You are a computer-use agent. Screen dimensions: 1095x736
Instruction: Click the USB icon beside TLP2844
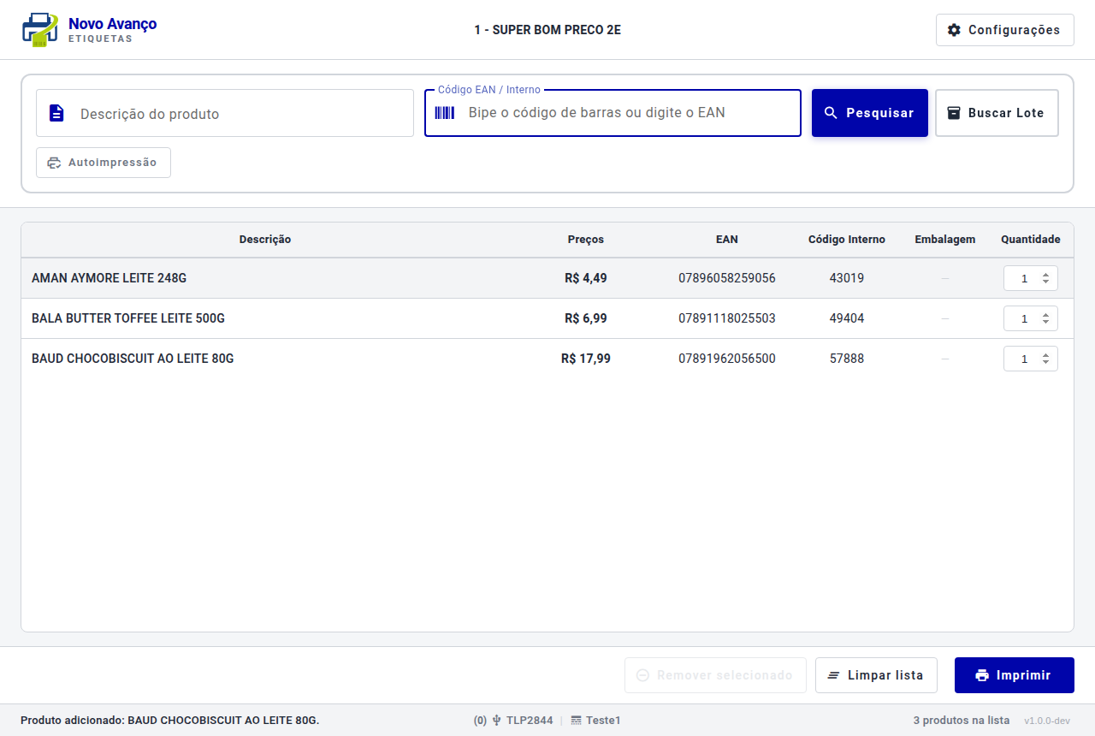496,721
